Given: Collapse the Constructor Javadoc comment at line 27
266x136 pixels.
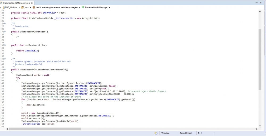Looking at the screenshot, I should click(6, 24).
